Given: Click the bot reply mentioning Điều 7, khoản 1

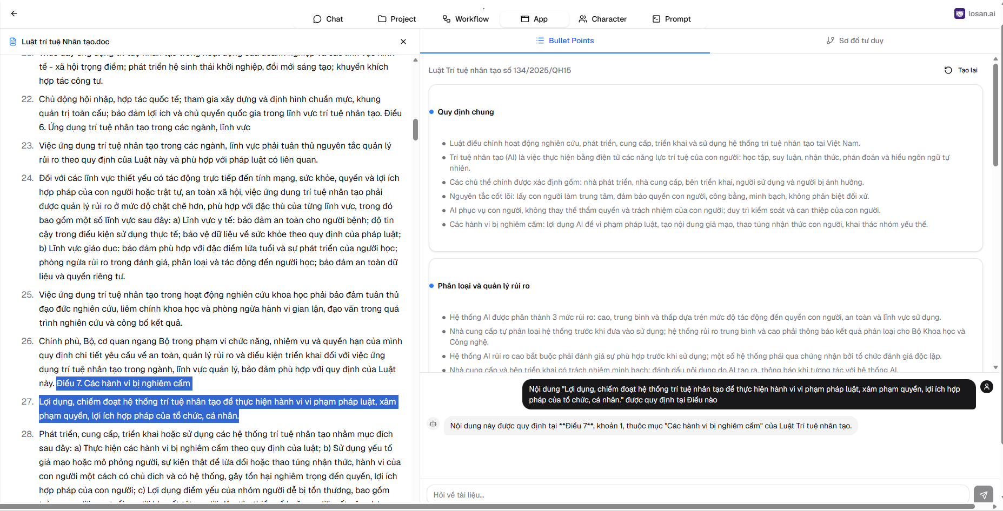Looking at the screenshot, I should tap(651, 426).
